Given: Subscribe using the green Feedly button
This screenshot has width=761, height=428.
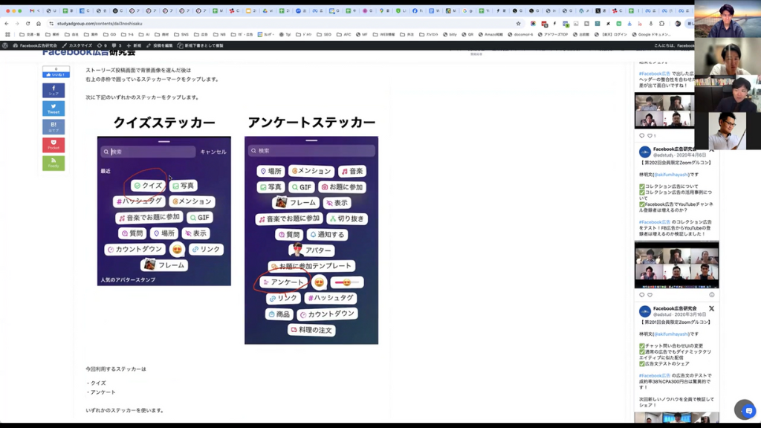Looking at the screenshot, I should (54, 163).
